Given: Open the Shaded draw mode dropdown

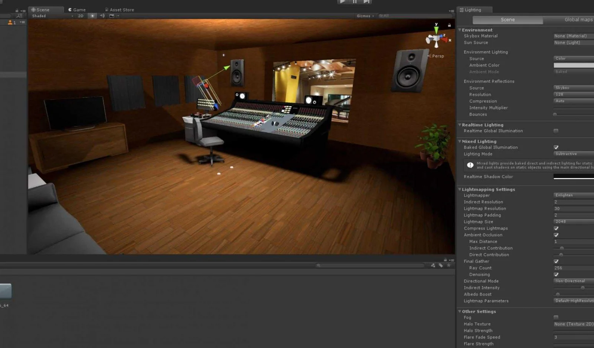Looking at the screenshot, I should pyautogui.click(x=52, y=16).
